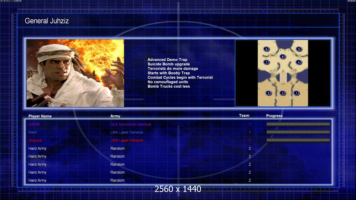
Task: Click the 'Player Name' column header
Action: click(40, 116)
